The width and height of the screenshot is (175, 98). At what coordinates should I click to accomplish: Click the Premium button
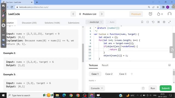pyautogui.click(x=136, y=14)
